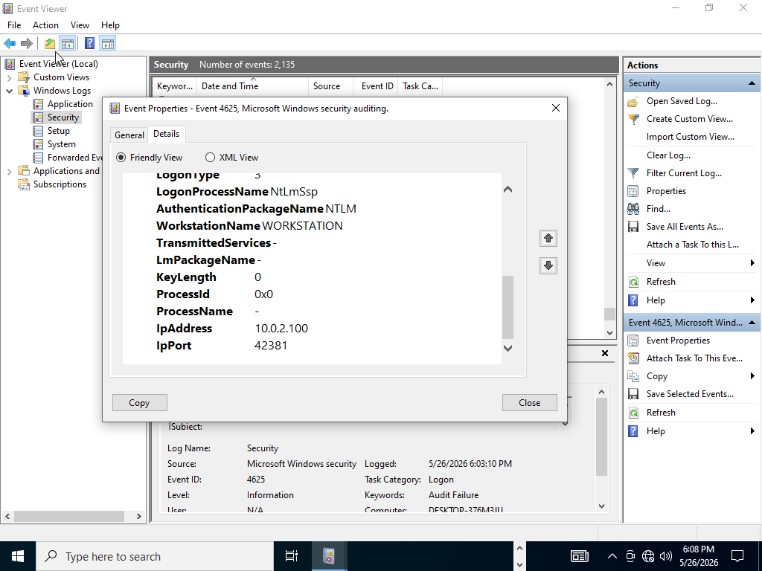The height and width of the screenshot is (571, 762).
Task: Click the Attach Task To This Event icon
Action: point(633,358)
